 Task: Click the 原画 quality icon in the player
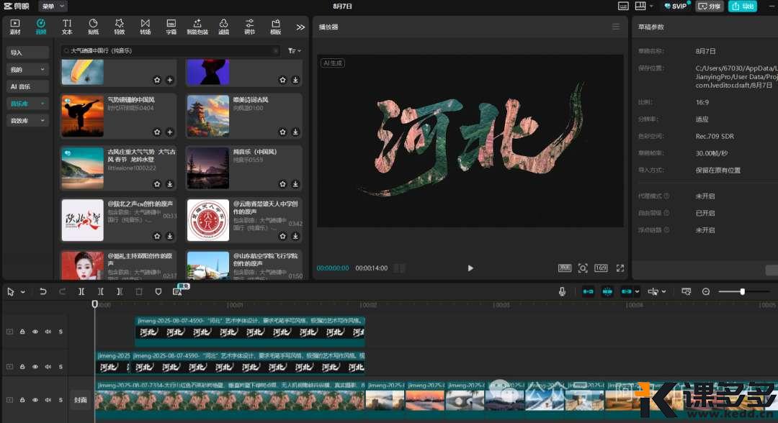click(x=565, y=268)
